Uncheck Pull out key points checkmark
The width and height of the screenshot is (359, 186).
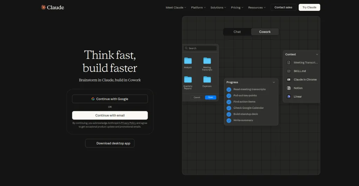click(x=229, y=96)
